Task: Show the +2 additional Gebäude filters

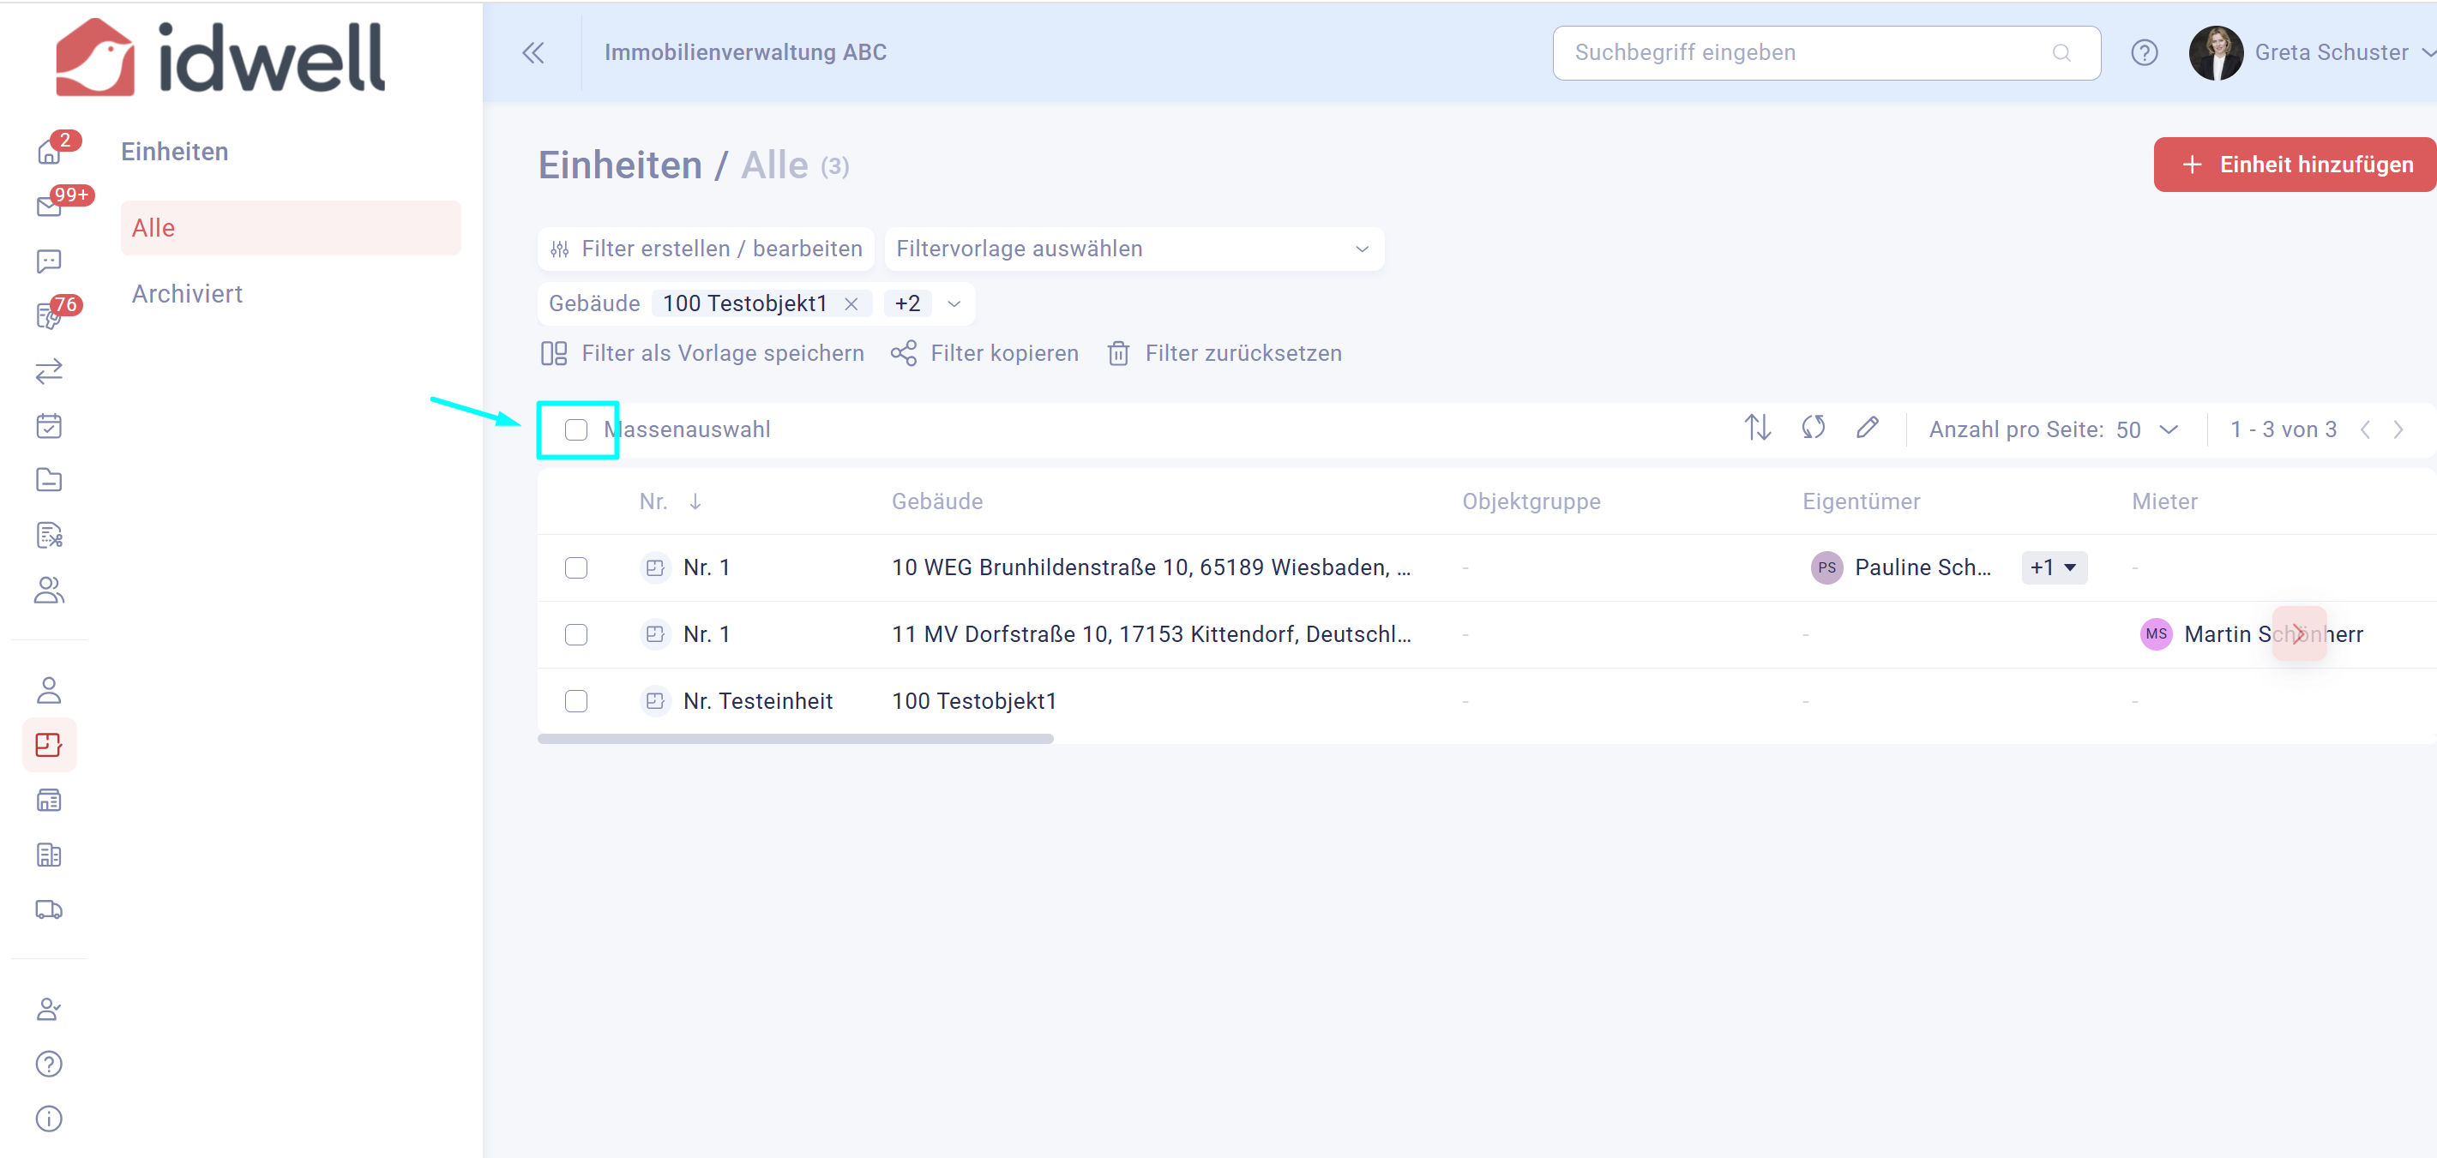Action: coord(907,303)
